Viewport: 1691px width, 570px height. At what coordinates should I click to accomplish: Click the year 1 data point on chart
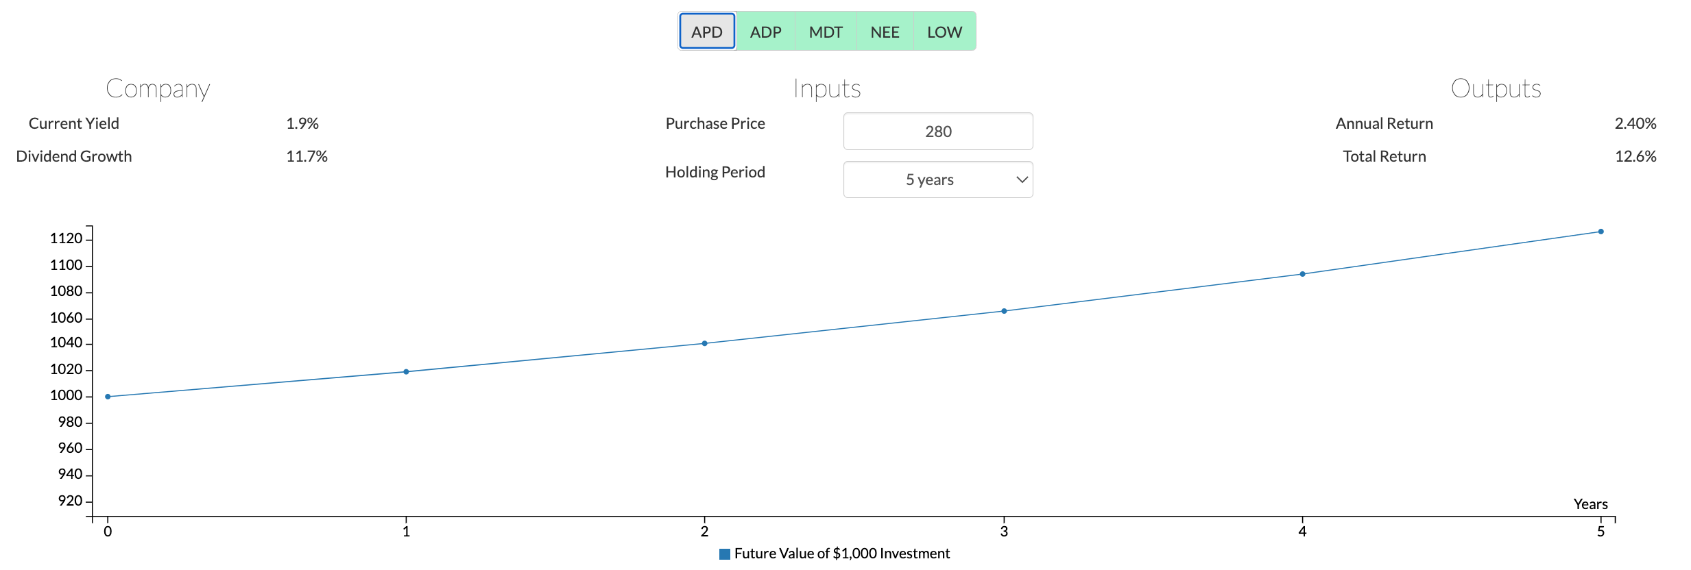point(406,372)
